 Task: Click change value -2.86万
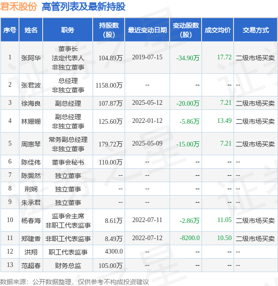tap(190, 221)
